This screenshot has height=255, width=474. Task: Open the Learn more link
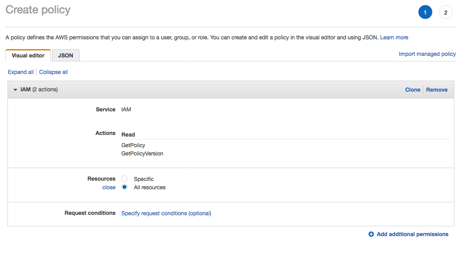pyautogui.click(x=394, y=37)
